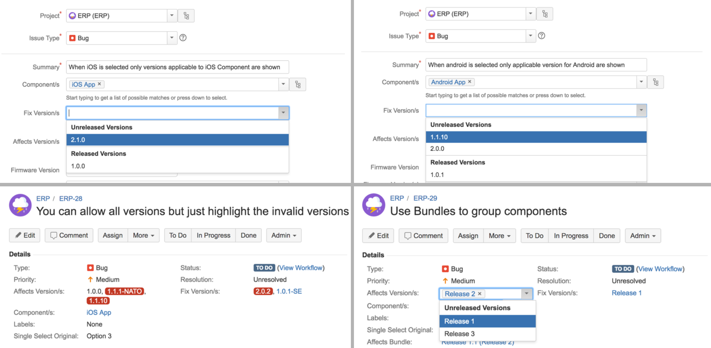The height and width of the screenshot is (348, 711).
Task: Click In Progress button on ERP-29
Action: click(571, 236)
